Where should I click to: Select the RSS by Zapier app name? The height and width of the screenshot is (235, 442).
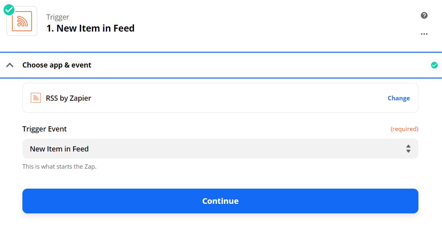[68, 98]
